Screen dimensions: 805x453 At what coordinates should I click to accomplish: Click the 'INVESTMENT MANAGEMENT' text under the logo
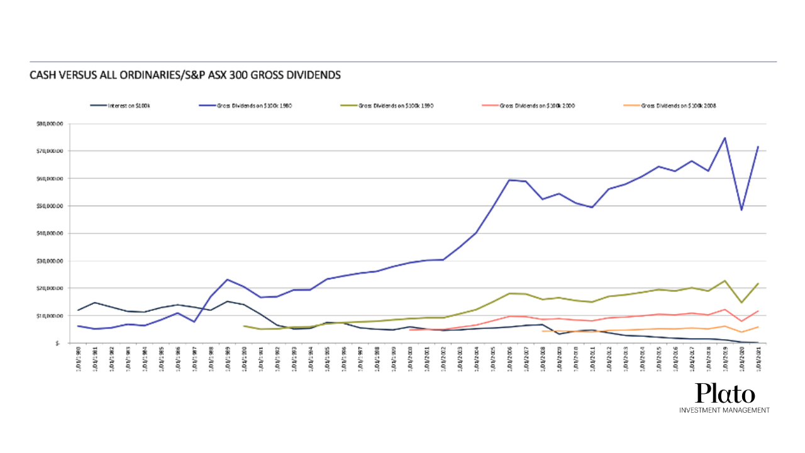click(724, 410)
